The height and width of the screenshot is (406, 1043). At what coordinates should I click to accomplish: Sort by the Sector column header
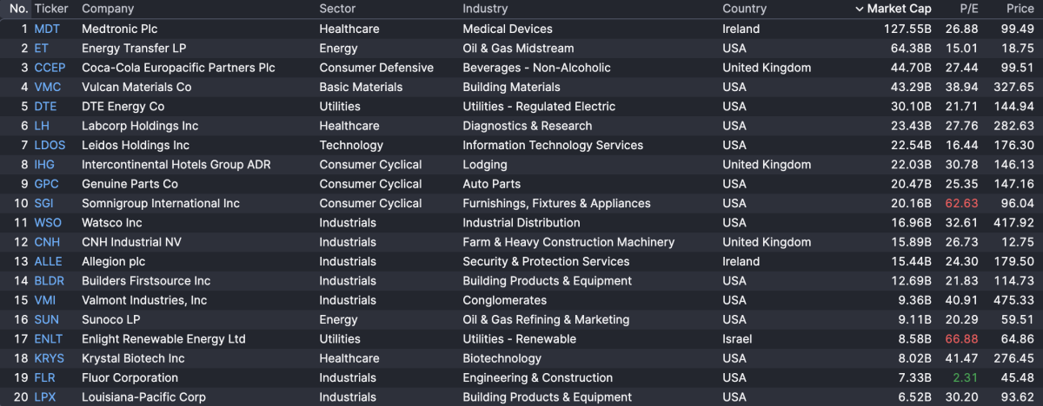click(337, 9)
